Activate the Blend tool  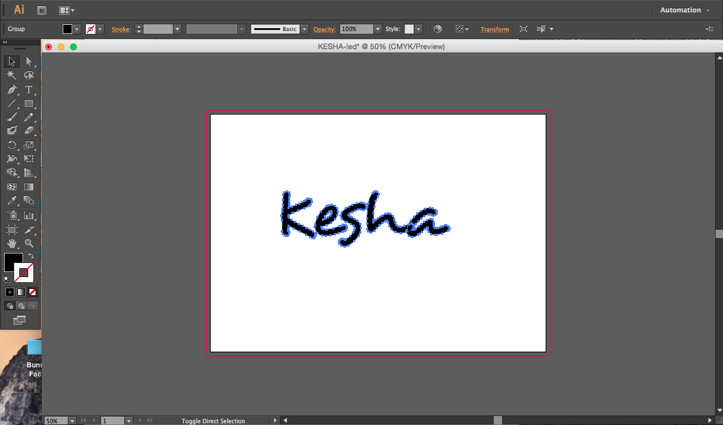(29, 200)
